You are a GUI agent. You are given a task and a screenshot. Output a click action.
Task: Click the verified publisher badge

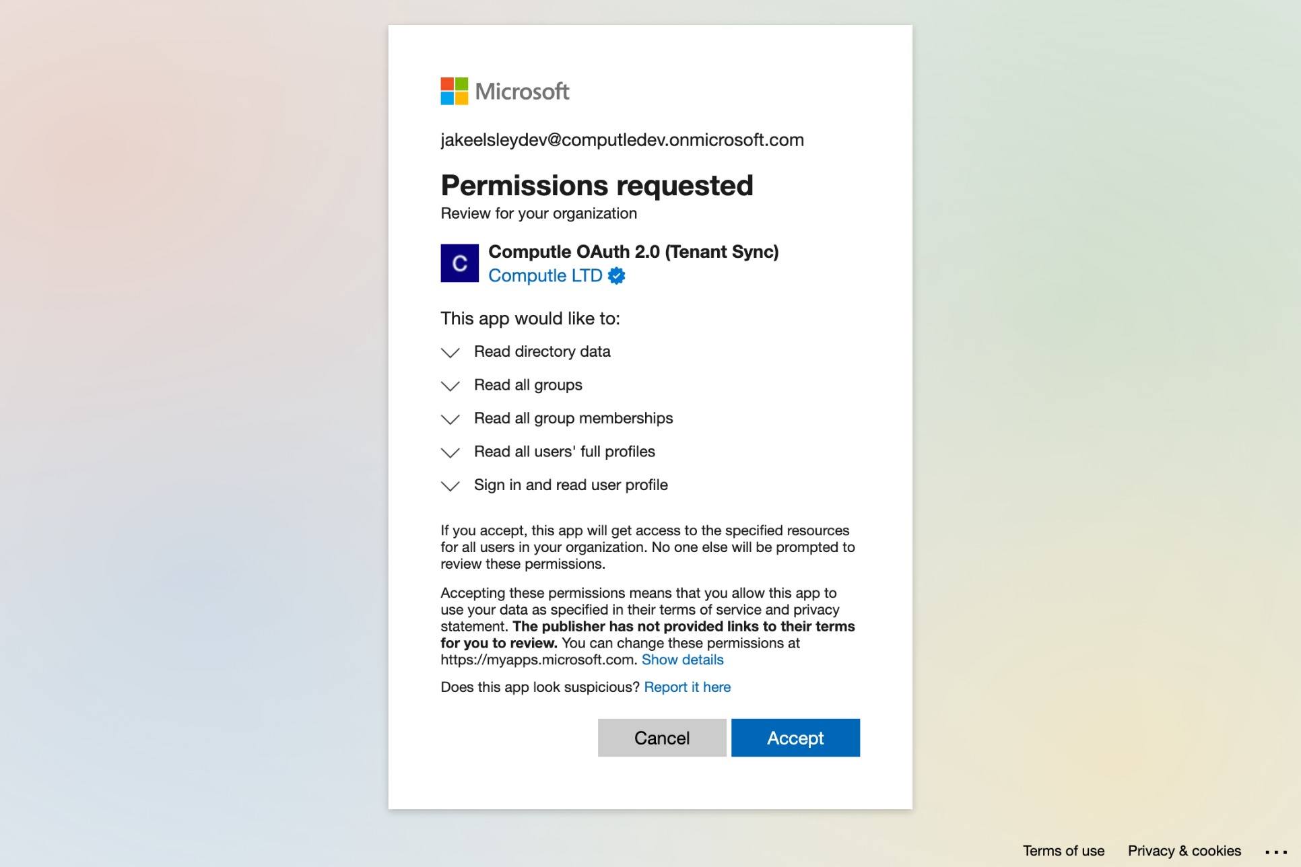[616, 276]
